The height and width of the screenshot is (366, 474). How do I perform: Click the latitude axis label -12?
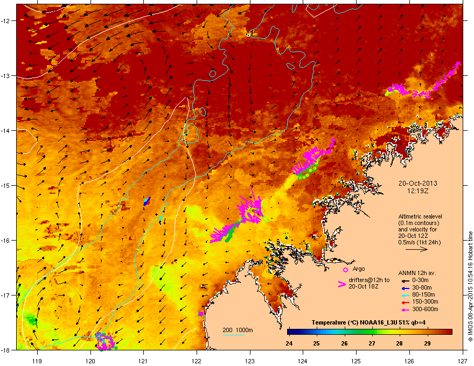pos(5,20)
